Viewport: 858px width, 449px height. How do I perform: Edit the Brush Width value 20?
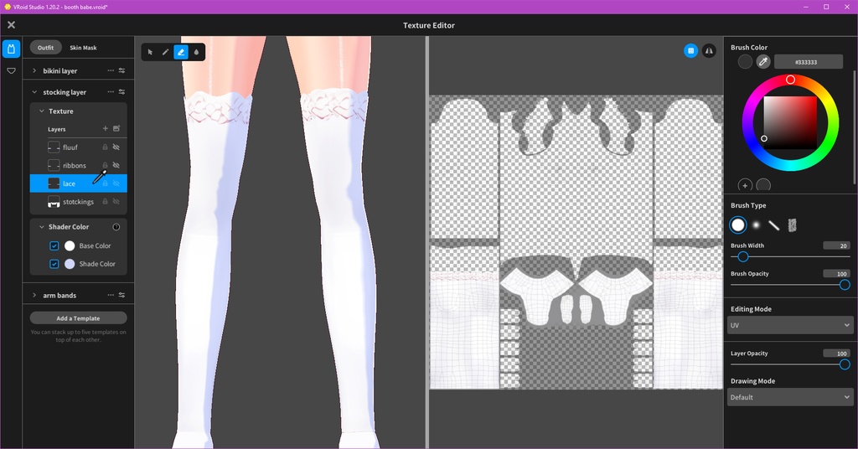[x=837, y=245]
